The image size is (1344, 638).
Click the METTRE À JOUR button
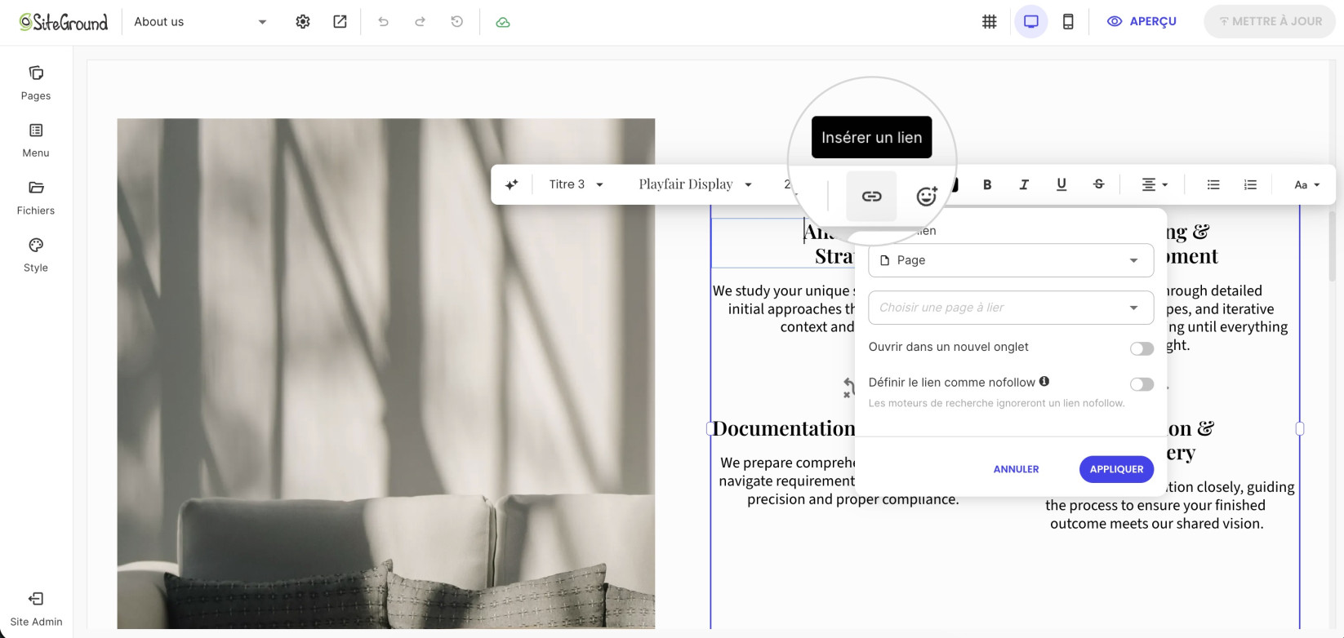click(1270, 22)
